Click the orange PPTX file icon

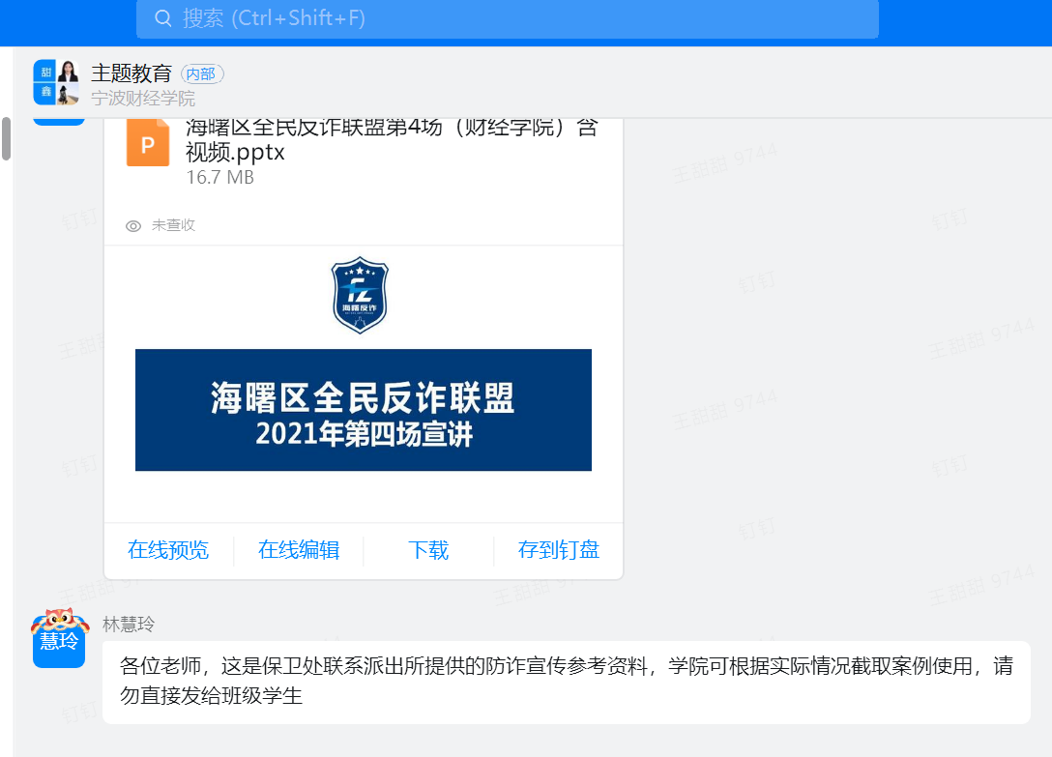[x=148, y=144]
